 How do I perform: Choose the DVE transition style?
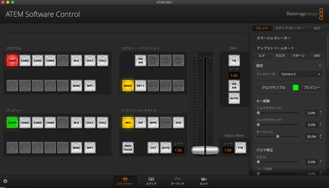click(178, 123)
